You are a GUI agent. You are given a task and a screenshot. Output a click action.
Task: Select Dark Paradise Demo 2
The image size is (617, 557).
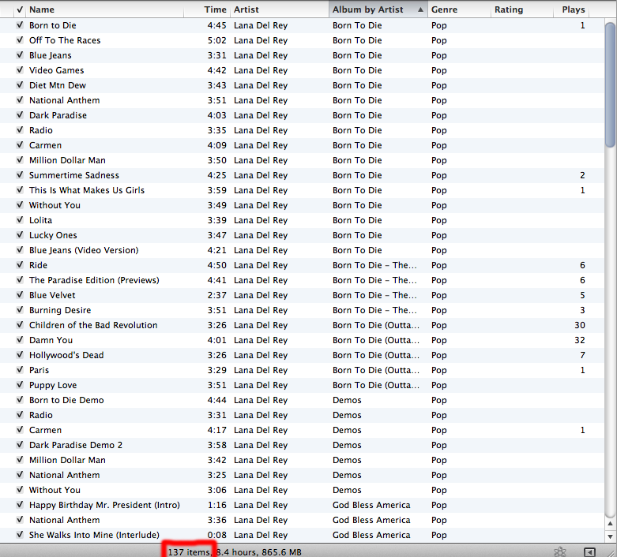point(76,445)
